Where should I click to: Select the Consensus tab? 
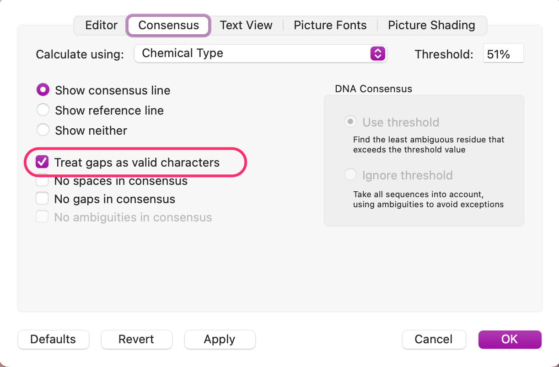[168, 25]
